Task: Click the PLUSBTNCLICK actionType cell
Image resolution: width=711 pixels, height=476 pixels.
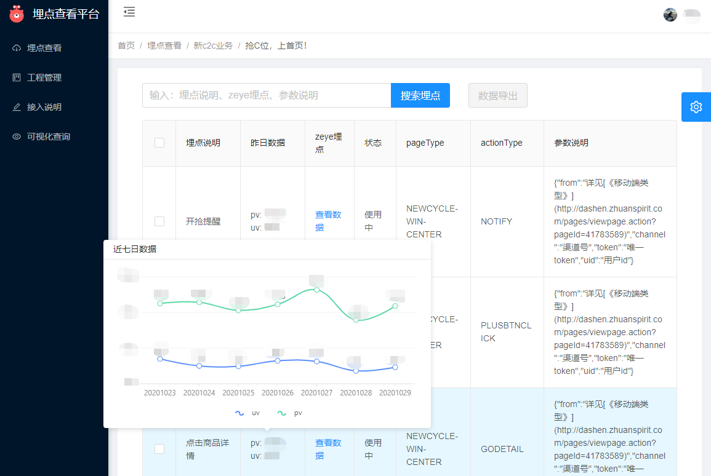Action: point(506,332)
